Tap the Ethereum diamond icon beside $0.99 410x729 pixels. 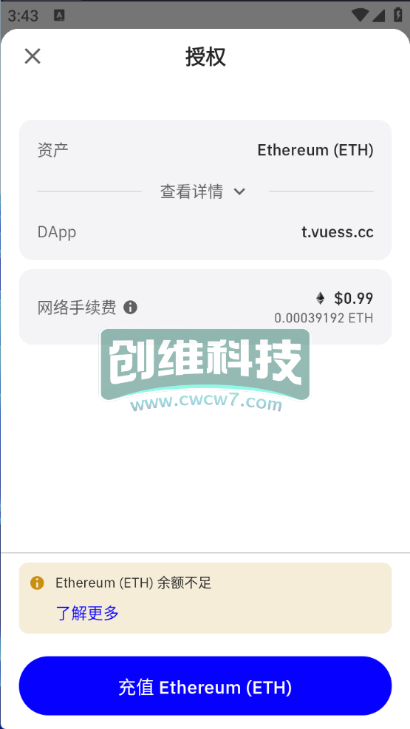(321, 298)
